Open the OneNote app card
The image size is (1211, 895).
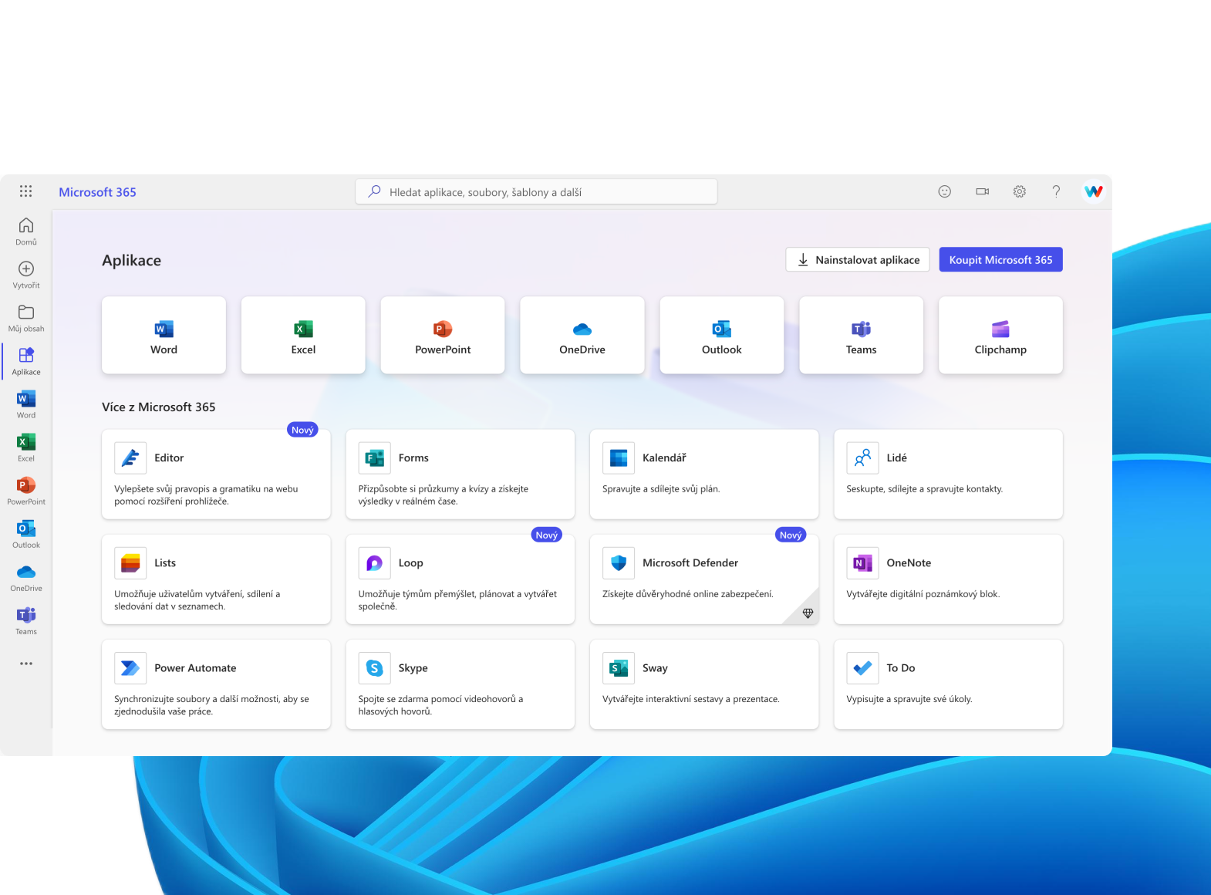[948, 579]
